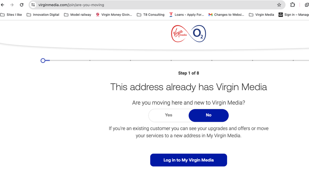Expand the Innovation Digital bookmarks folder
This screenshot has width=309, height=183.
(x=43, y=15)
